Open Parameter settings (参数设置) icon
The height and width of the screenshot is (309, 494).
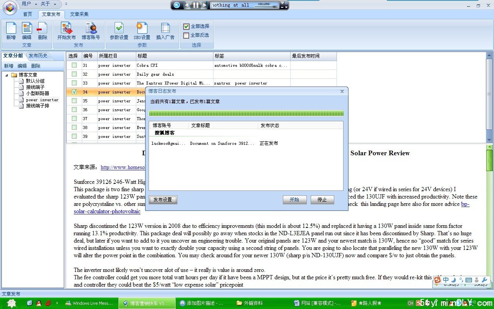coord(119,31)
